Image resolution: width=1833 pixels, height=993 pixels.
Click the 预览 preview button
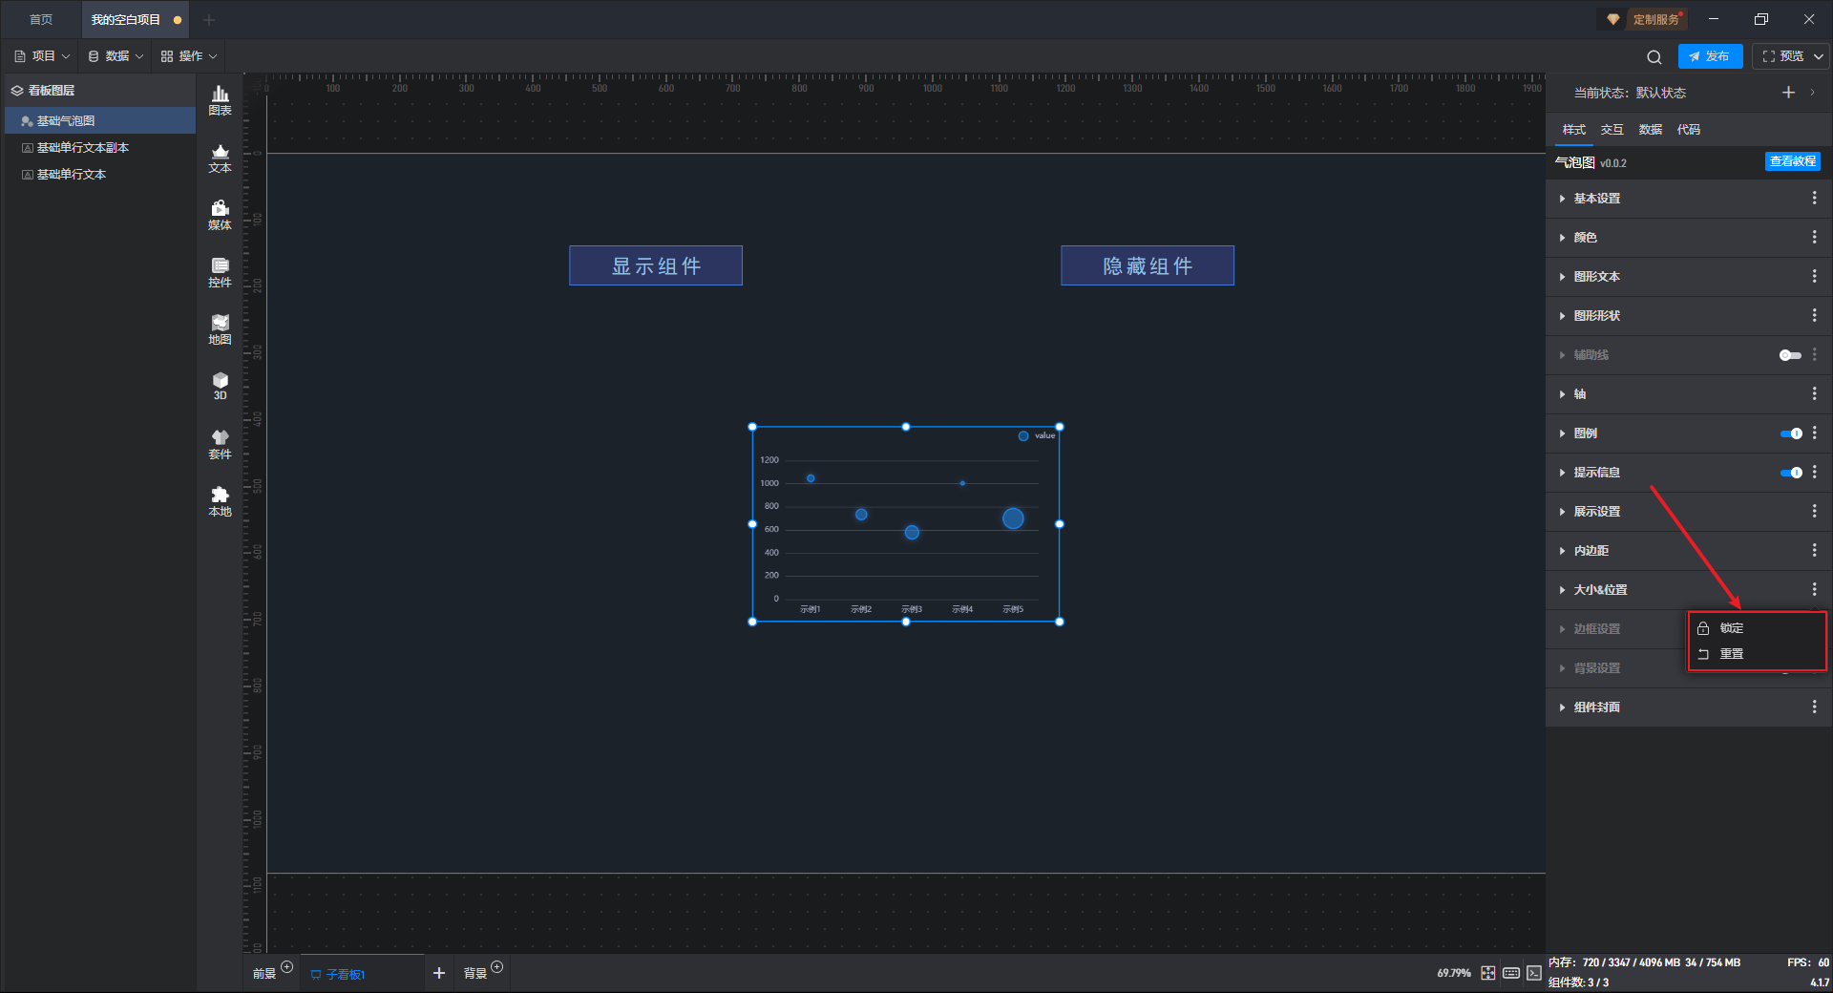tap(1782, 56)
